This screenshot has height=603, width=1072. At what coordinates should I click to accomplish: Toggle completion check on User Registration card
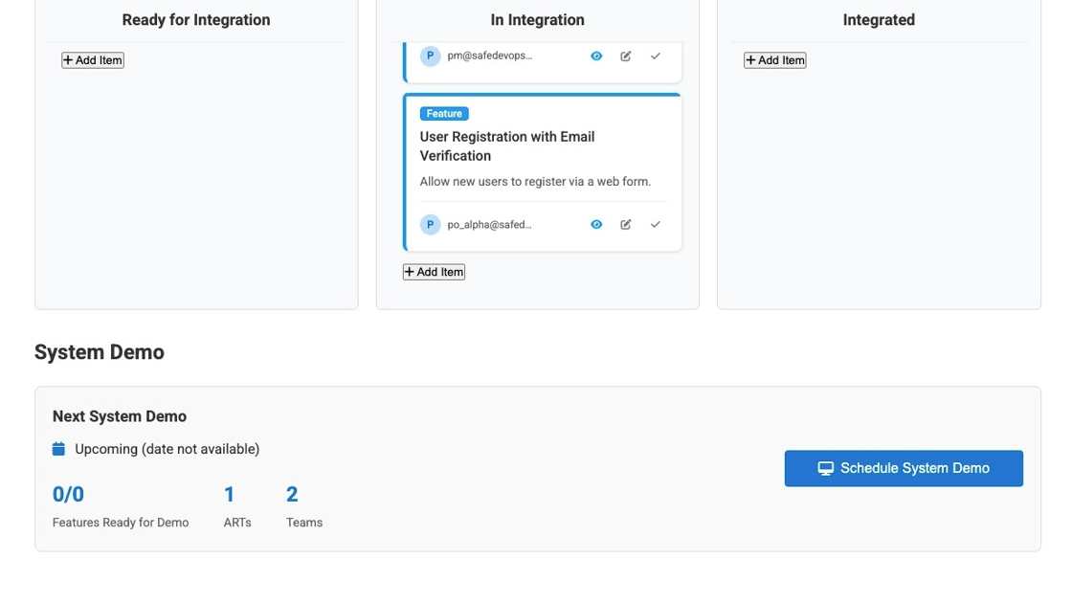656,224
